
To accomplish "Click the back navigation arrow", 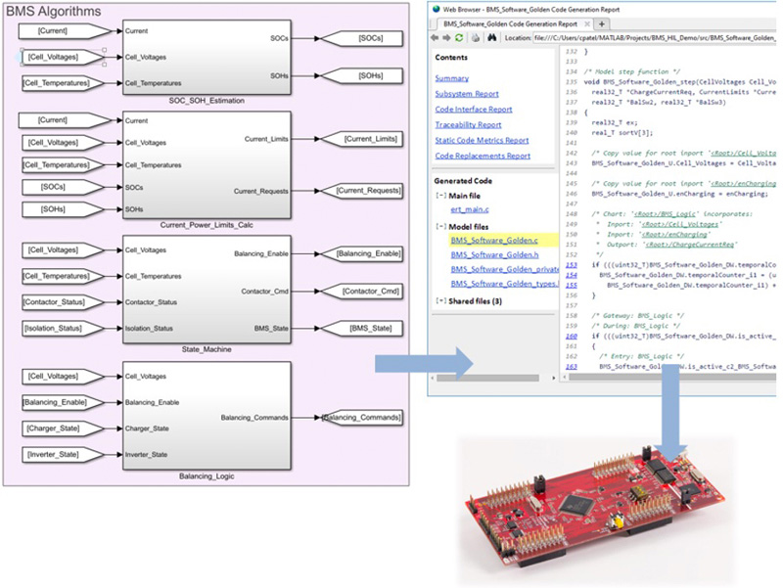I will tap(436, 39).
